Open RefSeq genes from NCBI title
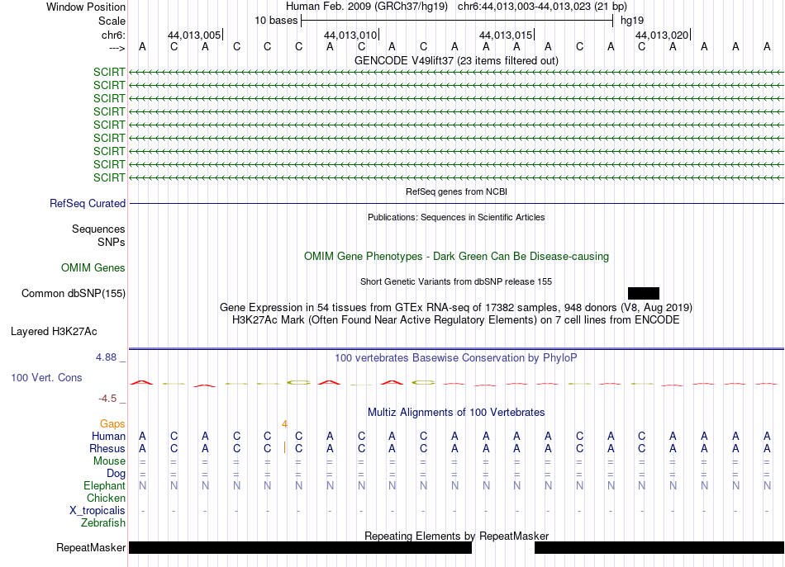Image resolution: width=785 pixels, height=567 pixels. (x=456, y=191)
